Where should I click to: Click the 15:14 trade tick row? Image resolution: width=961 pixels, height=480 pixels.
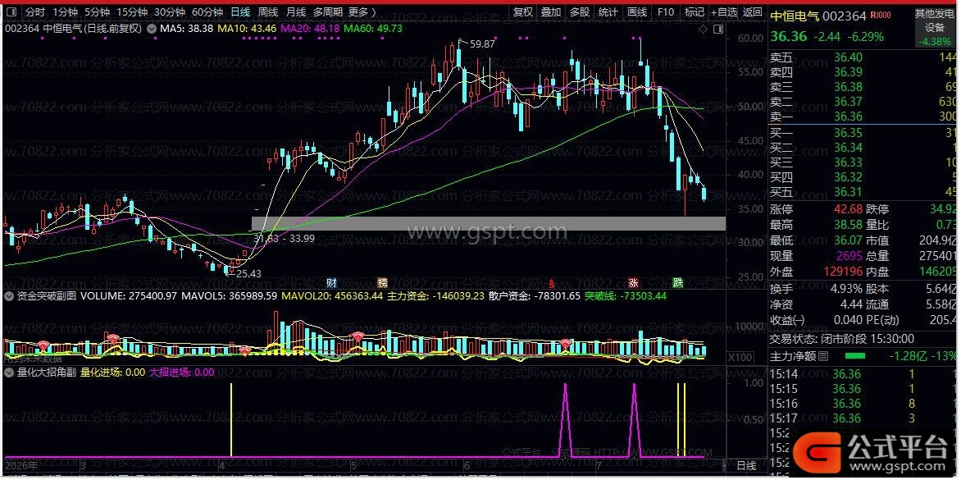tap(863, 374)
